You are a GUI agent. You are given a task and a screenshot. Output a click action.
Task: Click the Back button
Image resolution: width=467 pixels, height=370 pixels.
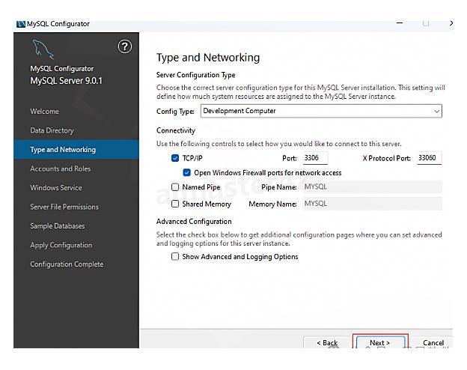[327, 343]
